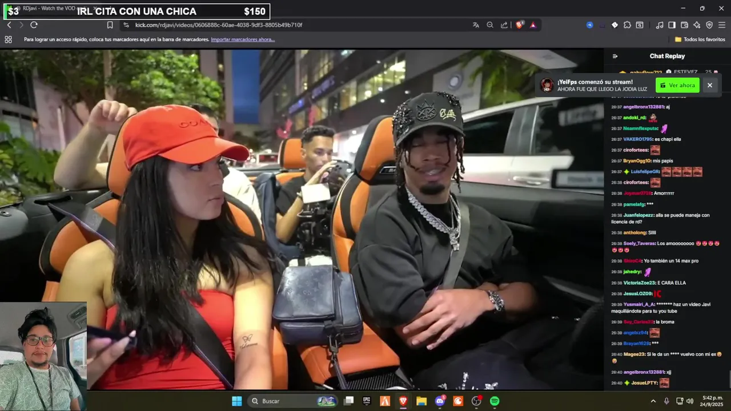This screenshot has width=731, height=411.
Task: Translate the page with the translate icon
Action: pyautogui.click(x=476, y=25)
